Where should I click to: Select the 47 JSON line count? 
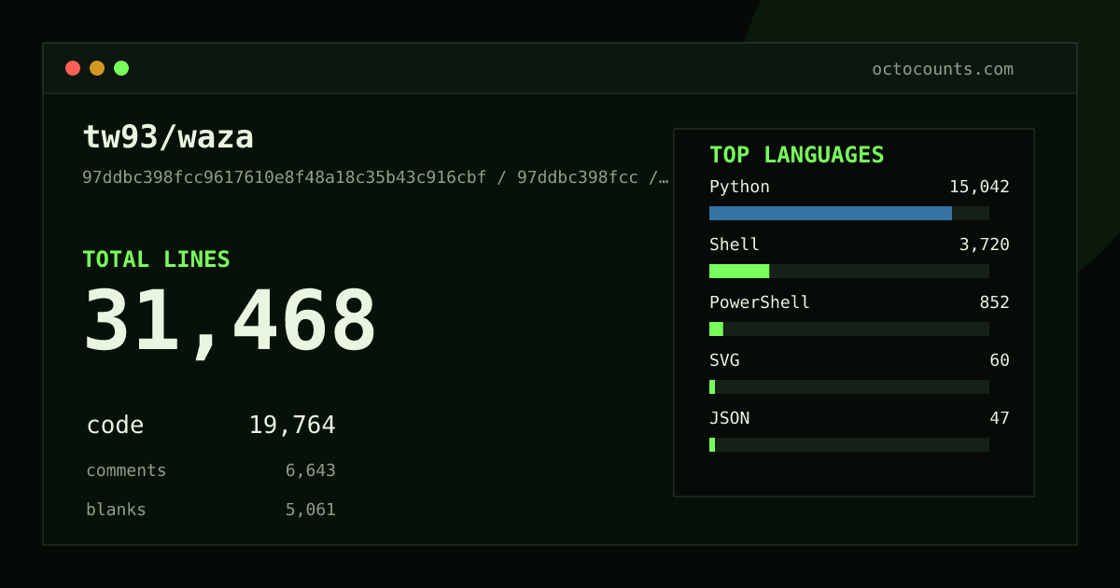pos(1000,418)
